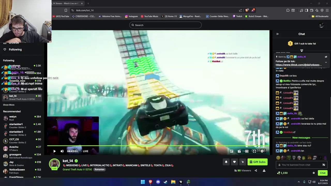Open starladder1 recommended channel
This screenshot has width=331, height=186.
click(x=22, y=126)
